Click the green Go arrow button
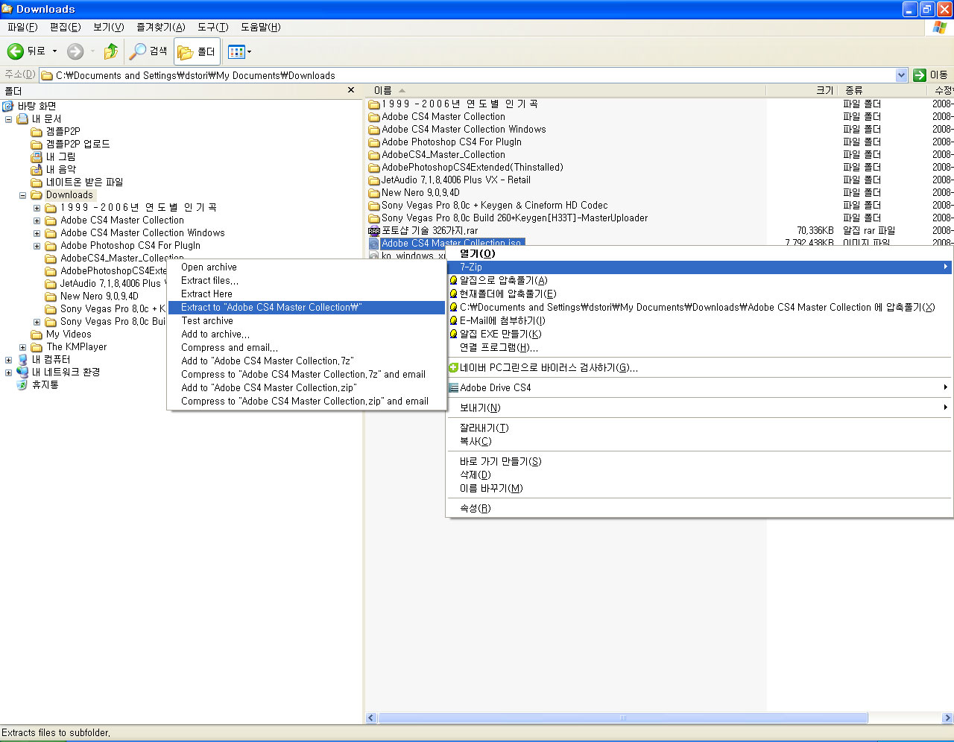954x742 pixels. click(920, 75)
